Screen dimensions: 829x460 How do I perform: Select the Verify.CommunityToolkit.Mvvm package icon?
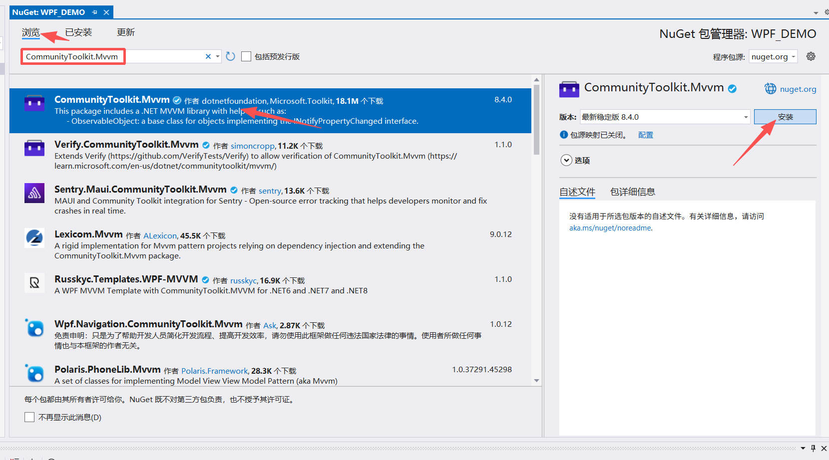tap(34, 148)
